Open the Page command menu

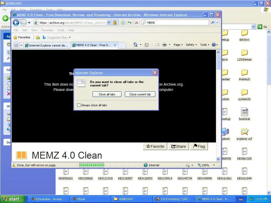[178, 45]
